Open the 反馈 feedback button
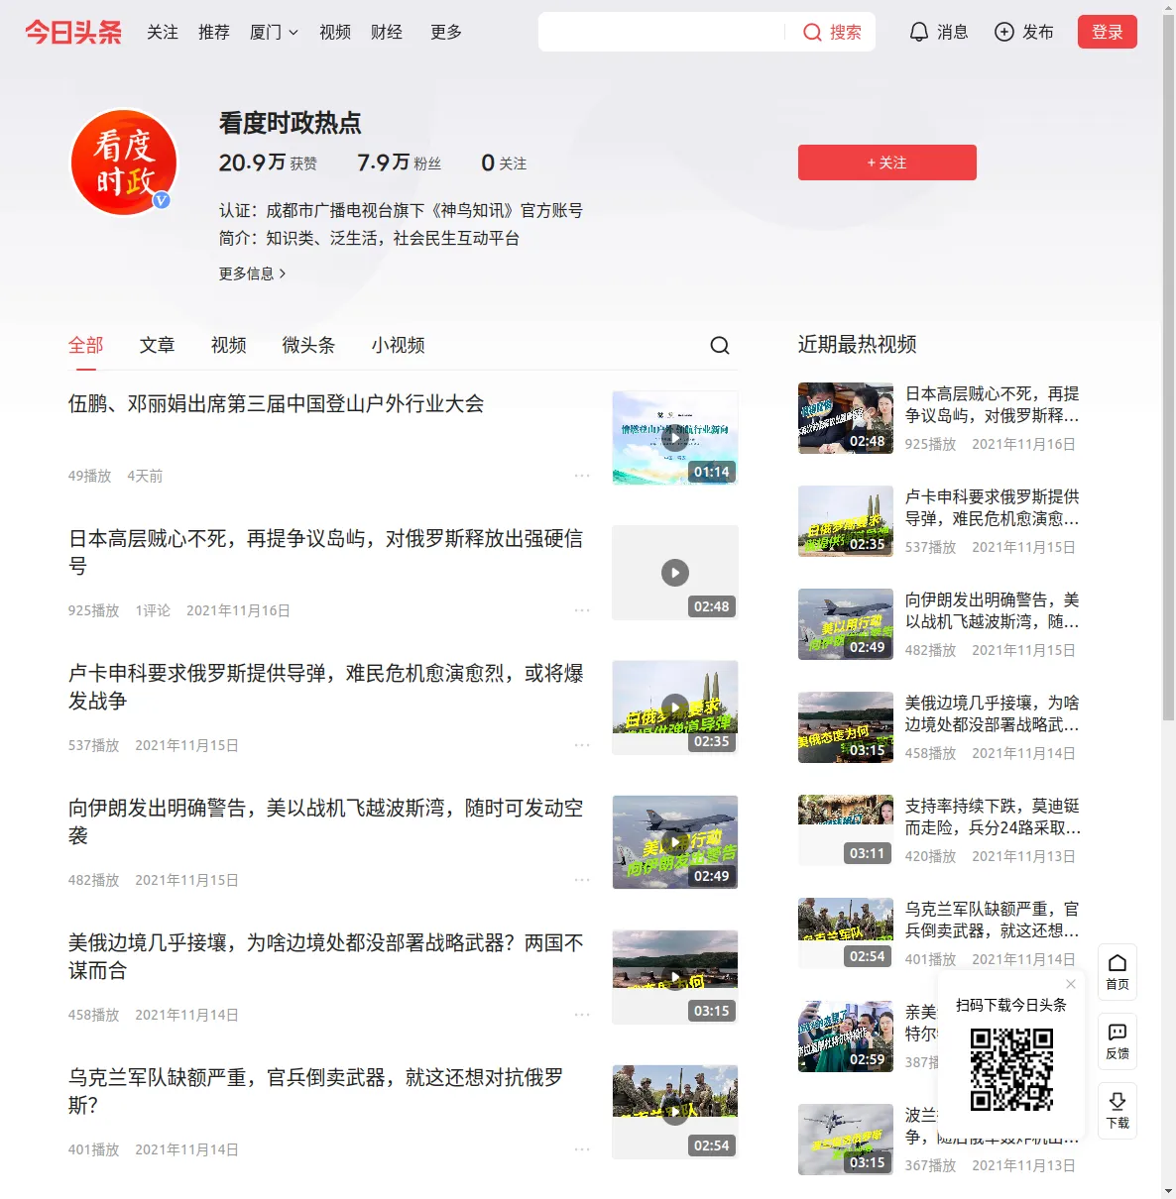The height and width of the screenshot is (1199, 1176). point(1117,1041)
